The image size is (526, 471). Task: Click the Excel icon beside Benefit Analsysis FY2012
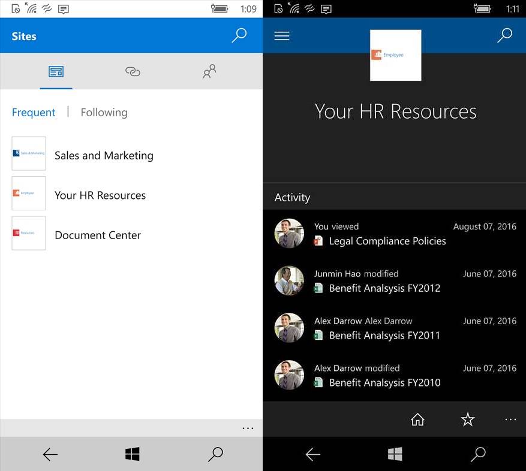[318, 288]
